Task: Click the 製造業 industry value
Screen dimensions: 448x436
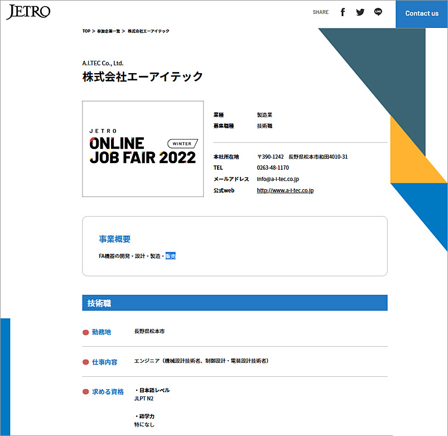Action: point(264,115)
